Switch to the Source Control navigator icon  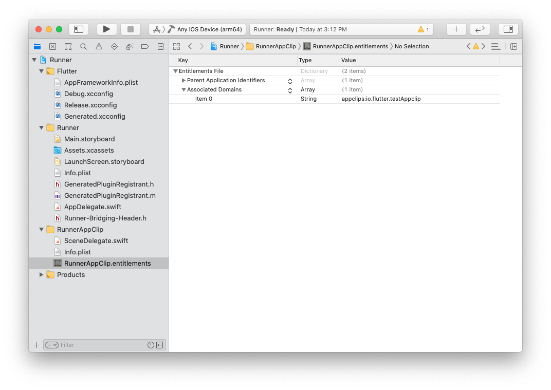point(52,46)
